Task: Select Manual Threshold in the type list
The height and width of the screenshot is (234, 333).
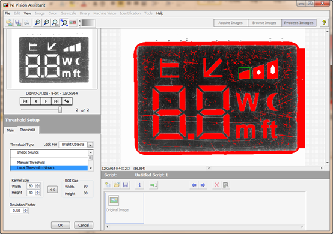Action: pos(49,163)
